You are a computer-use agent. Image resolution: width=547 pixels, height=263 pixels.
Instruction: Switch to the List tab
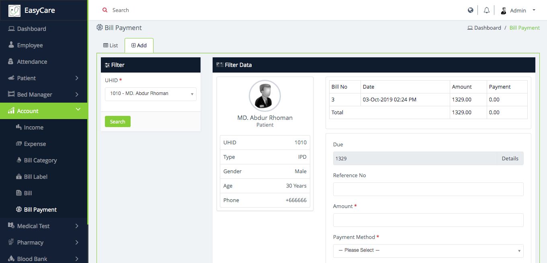coord(111,45)
